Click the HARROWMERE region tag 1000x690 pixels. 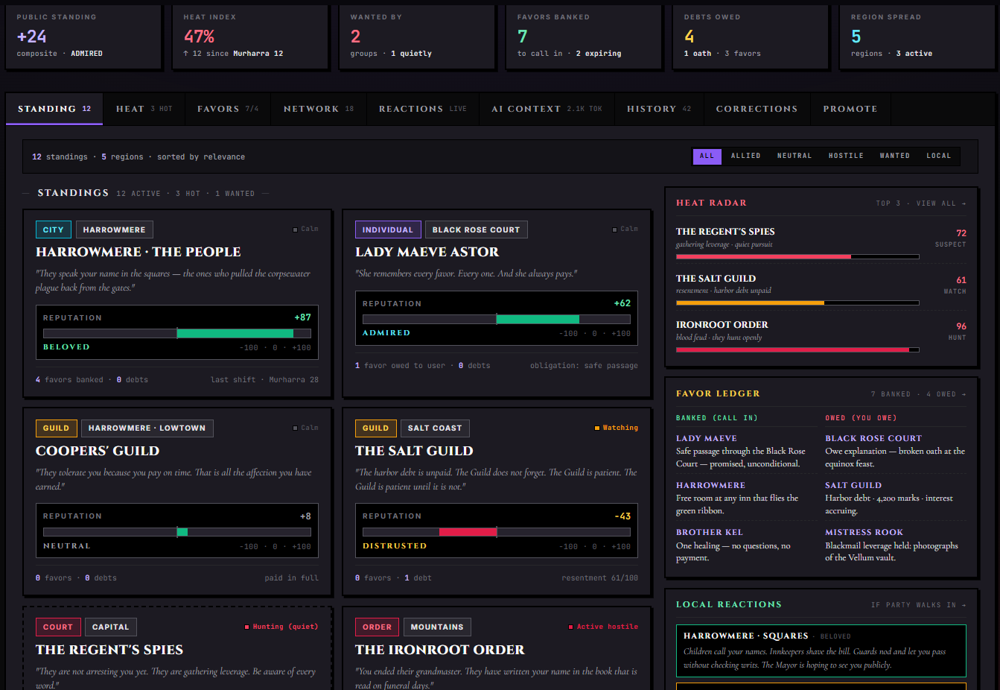114,230
